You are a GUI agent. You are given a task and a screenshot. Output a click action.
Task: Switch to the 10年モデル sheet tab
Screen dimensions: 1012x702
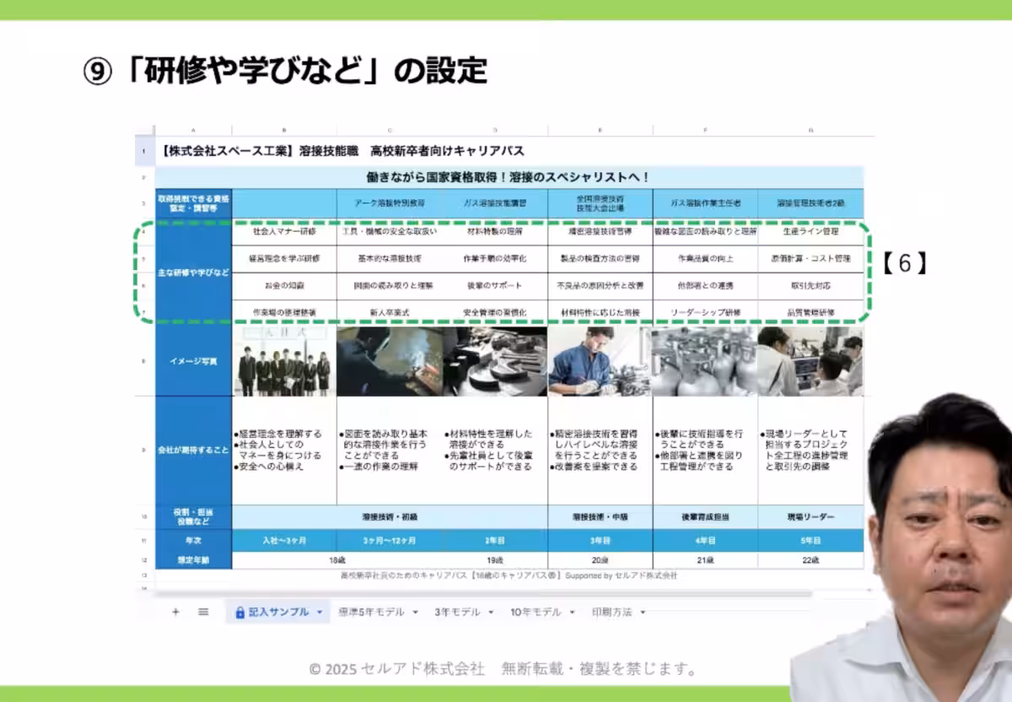[x=536, y=609]
